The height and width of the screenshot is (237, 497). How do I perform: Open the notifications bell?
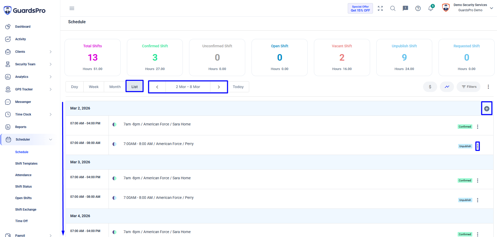[431, 8]
